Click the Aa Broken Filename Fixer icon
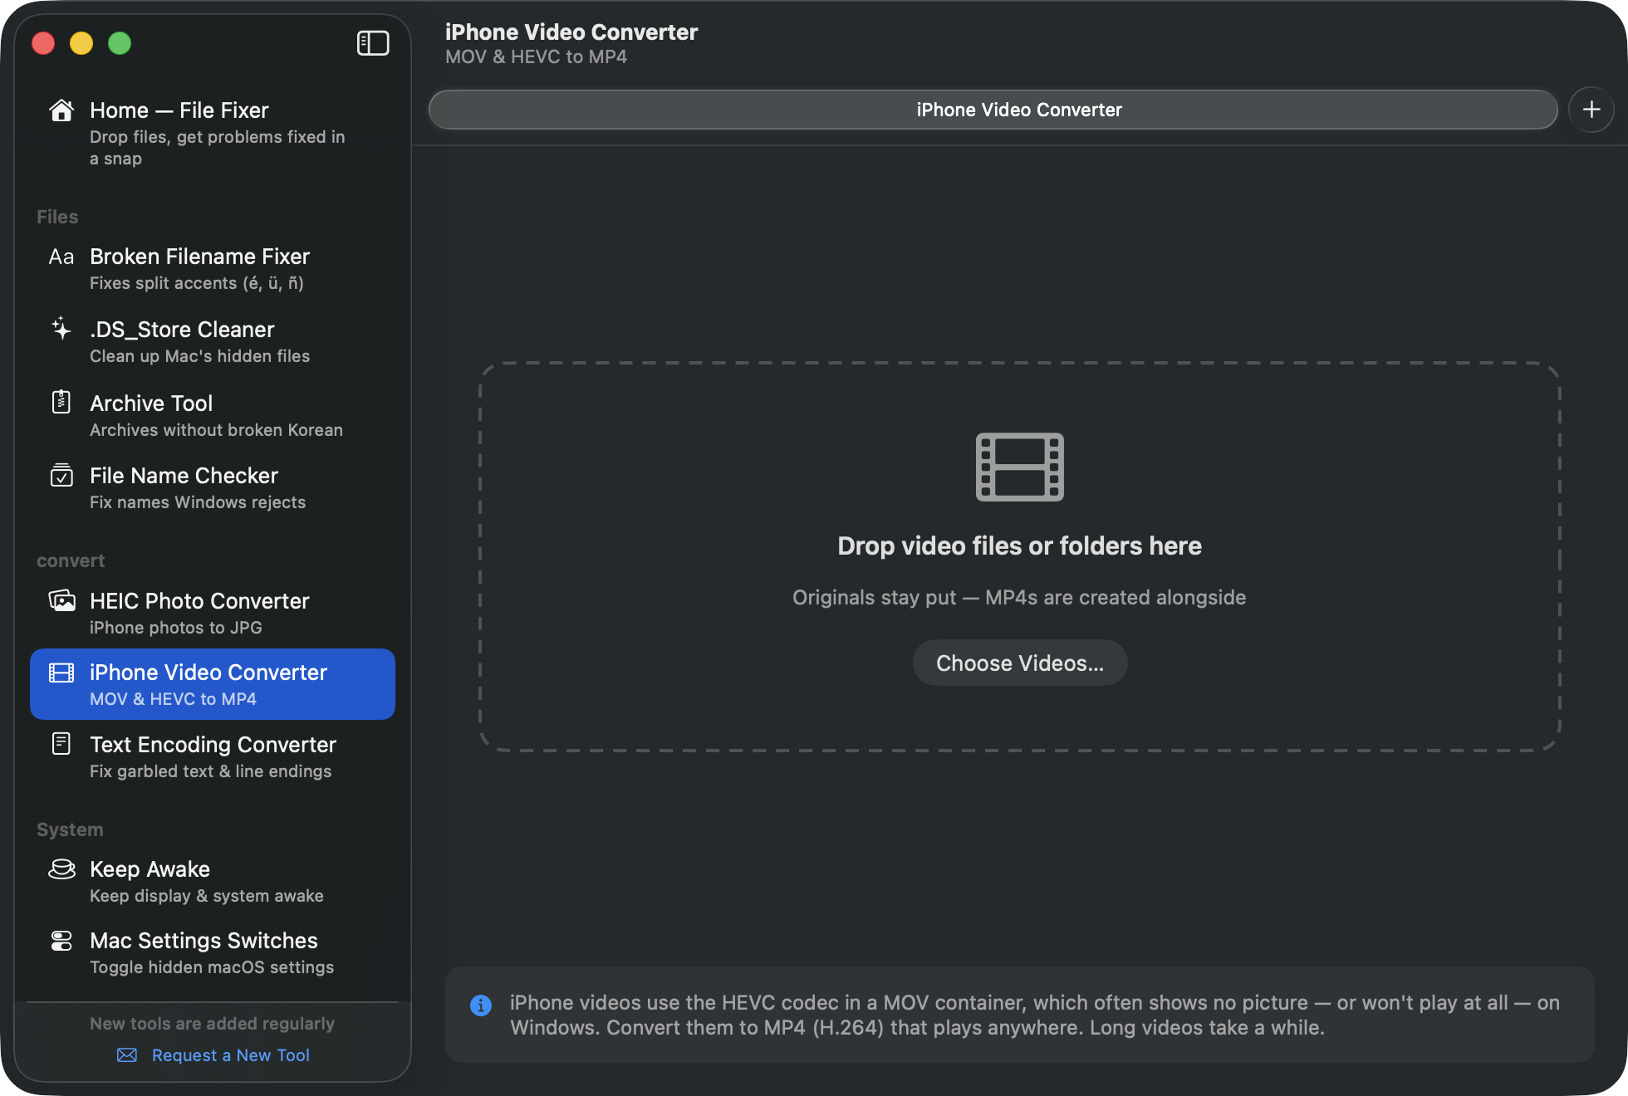This screenshot has width=1628, height=1096. pos(61,257)
